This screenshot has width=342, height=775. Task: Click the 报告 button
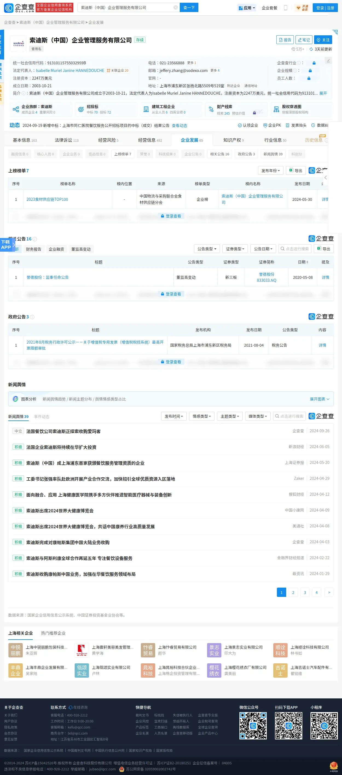pos(285,40)
